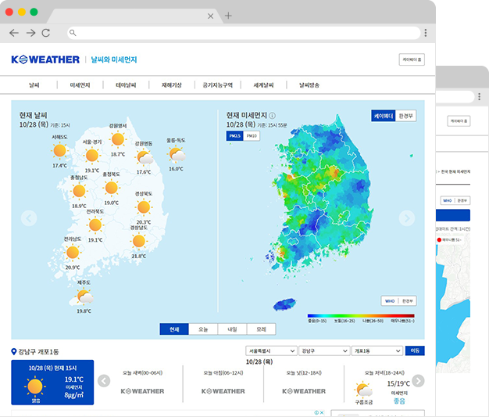Open the 미세먼지 menu item
489x417 pixels.
80,84
